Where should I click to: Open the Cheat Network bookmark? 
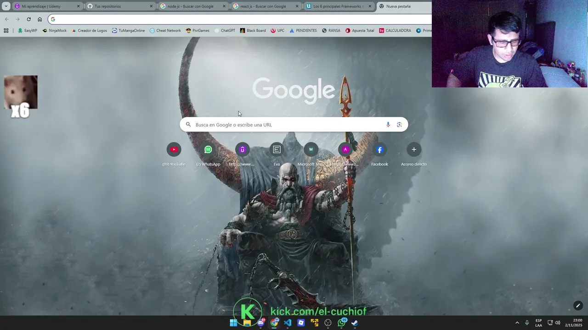(x=165, y=31)
